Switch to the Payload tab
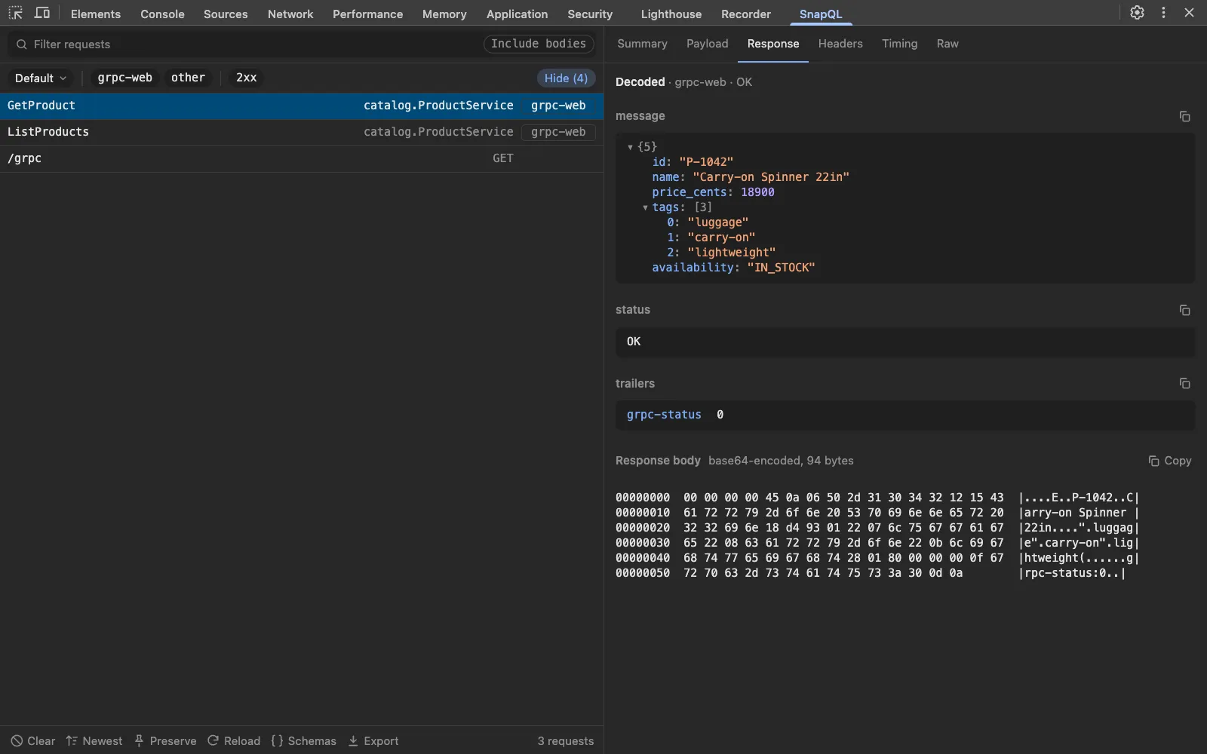Image resolution: width=1207 pixels, height=754 pixels. 707,44
